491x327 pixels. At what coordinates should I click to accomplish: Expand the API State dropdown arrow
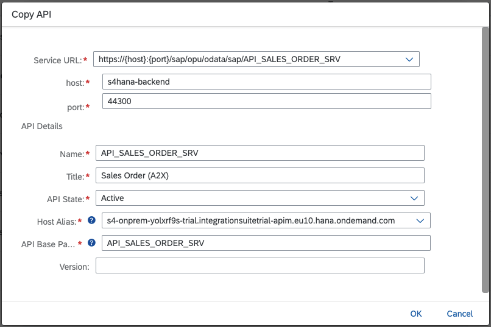click(x=414, y=198)
